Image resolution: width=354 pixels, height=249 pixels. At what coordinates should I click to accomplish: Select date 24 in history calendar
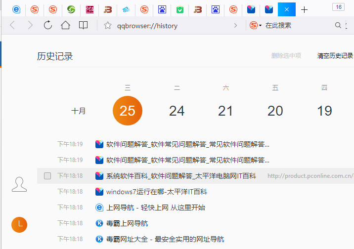click(x=177, y=111)
